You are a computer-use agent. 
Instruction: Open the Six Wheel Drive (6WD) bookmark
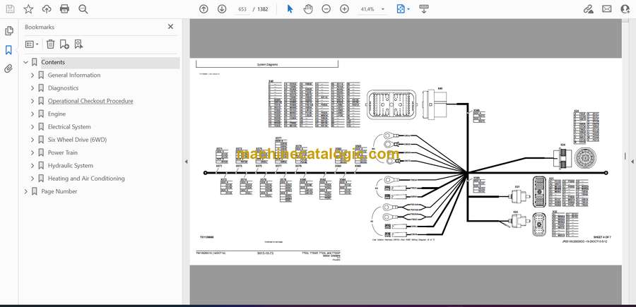tap(77, 140)
